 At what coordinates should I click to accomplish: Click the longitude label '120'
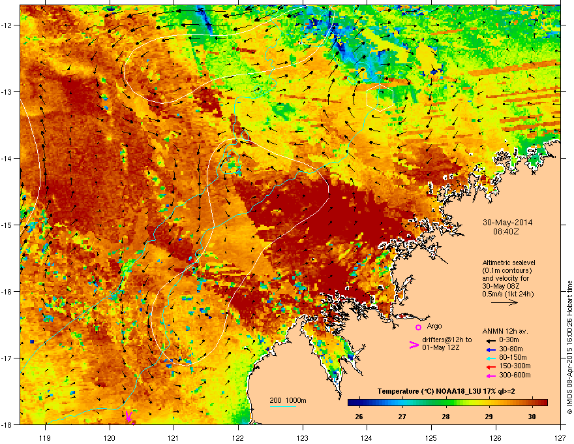coord(110,437)
